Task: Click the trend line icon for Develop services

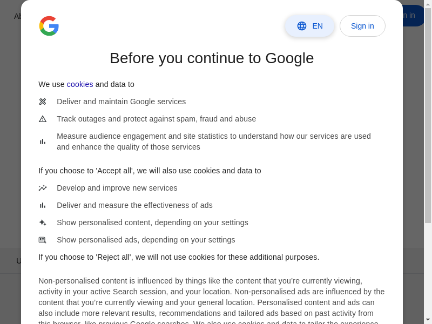Action: click(x=43, y=188)
